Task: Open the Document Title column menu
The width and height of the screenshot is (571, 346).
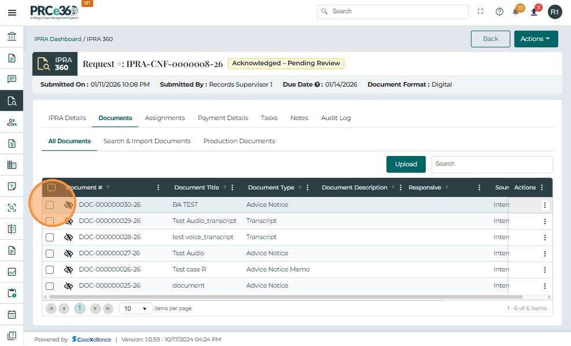Action: coord(233,188)
